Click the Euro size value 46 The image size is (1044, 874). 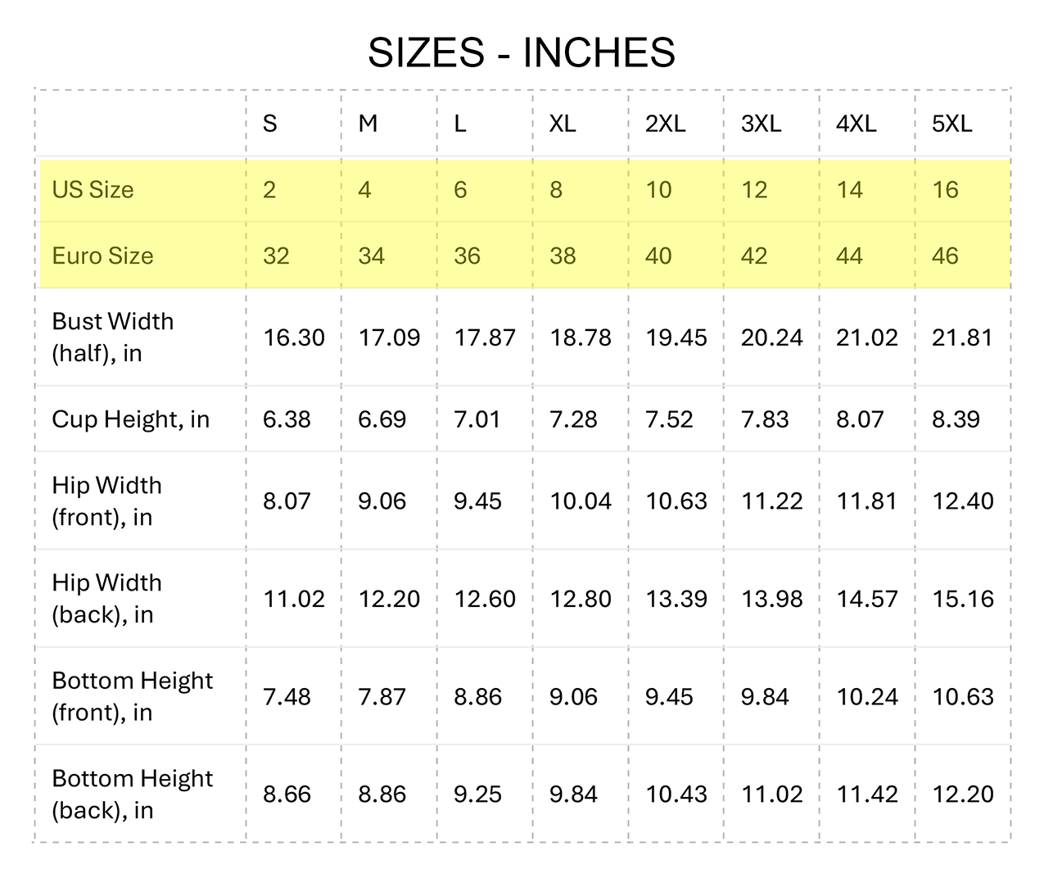point(945,256)
